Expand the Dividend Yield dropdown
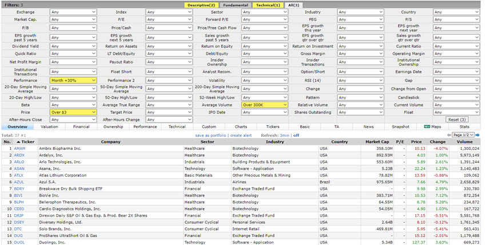Screen dimensions: 486x245 click(73, 46)
